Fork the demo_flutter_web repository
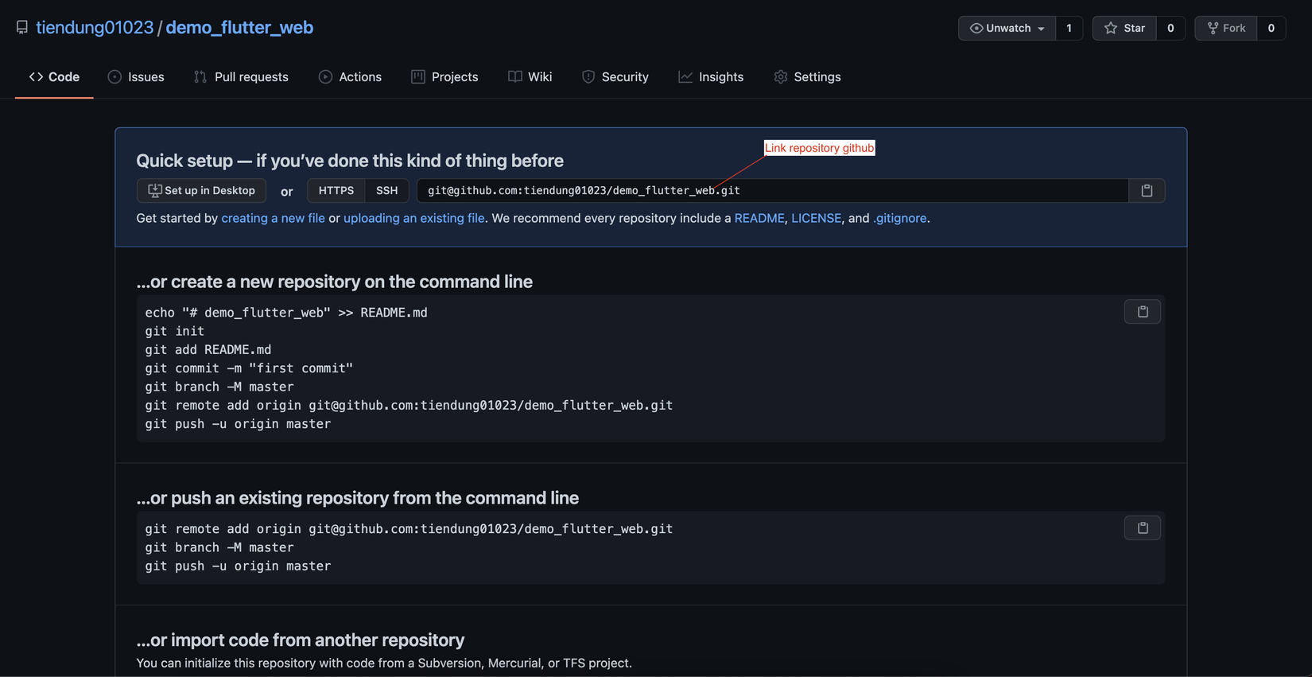The height and width of the screenshot is (677, 1312). click(x=1226, y=28)
